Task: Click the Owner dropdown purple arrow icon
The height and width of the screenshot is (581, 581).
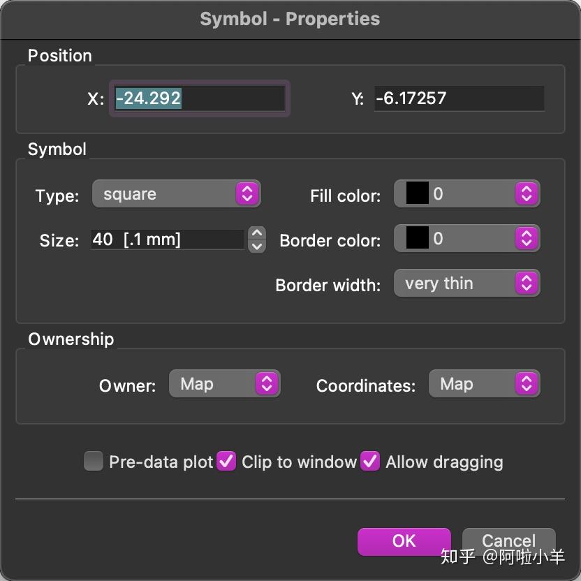Action: pos(267,384)
